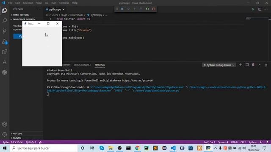Image resolution: width=271 pixels, height=152 pixels.
Task: Split the editor right
Action: (260, 9)
